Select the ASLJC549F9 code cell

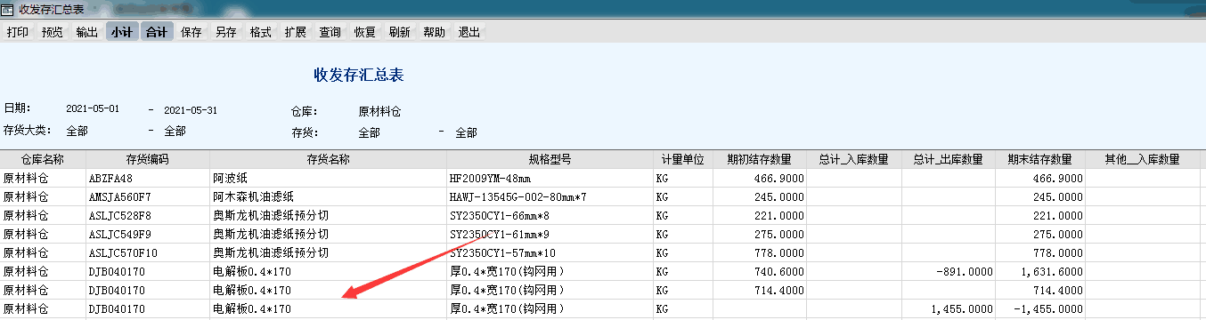click(x=147, y=235)
